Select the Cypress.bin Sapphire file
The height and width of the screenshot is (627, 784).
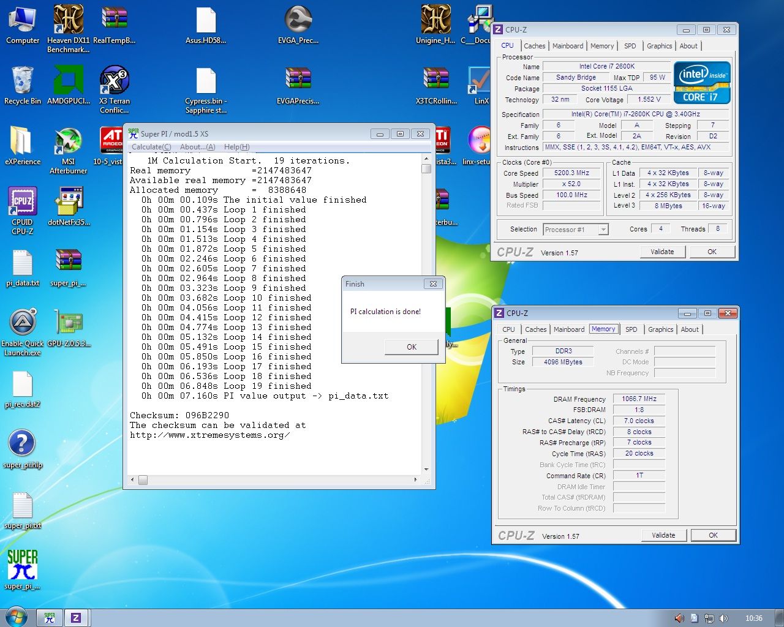206,91
